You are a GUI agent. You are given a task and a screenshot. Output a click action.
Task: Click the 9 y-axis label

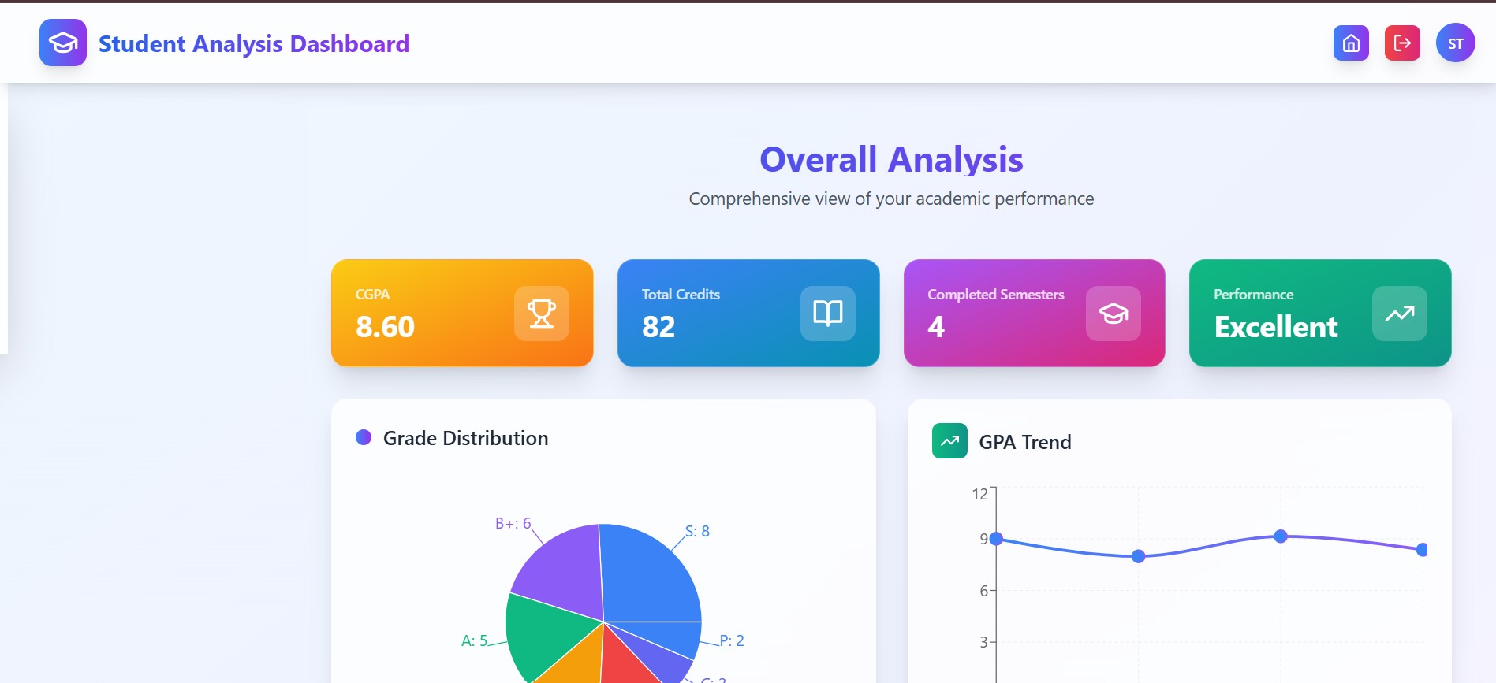point(983,539)
